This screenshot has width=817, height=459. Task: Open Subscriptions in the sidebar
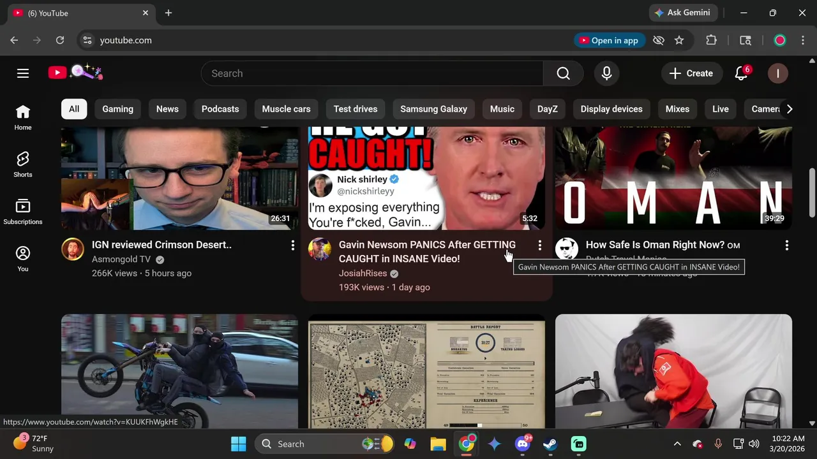[x=23, y=212]
